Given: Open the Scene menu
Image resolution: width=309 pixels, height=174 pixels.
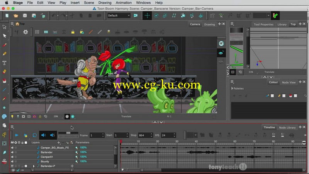Looking at the screenshot, I should coord(89,3).
